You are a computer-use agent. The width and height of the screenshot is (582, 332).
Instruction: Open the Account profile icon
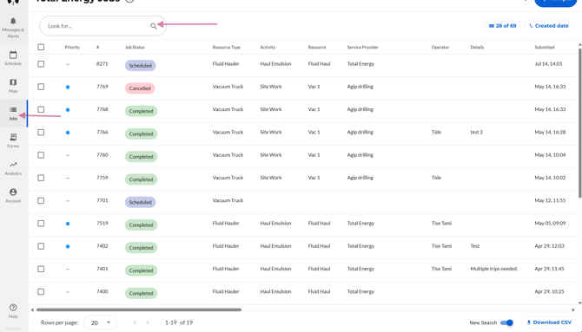click(13, 192)
